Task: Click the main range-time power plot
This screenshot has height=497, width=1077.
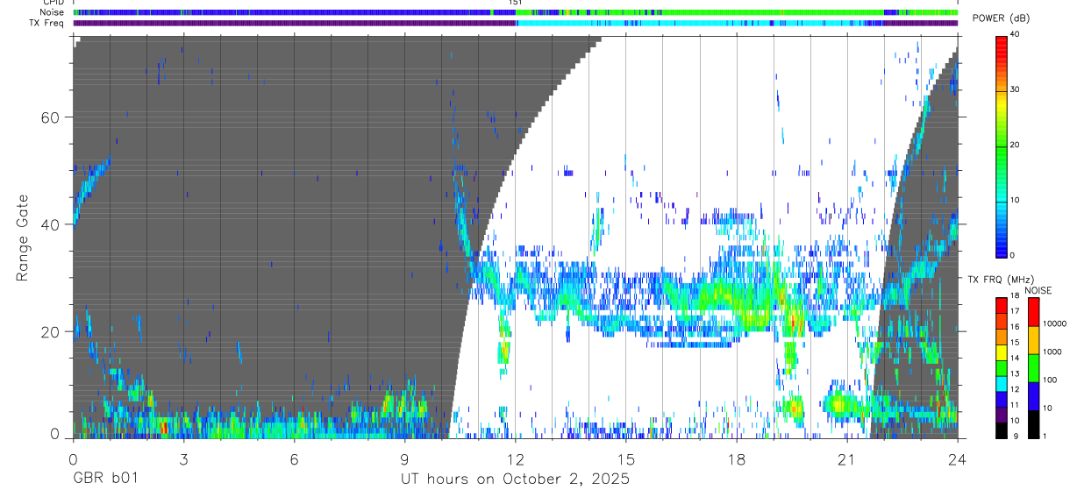Action: tap(516, 237)
